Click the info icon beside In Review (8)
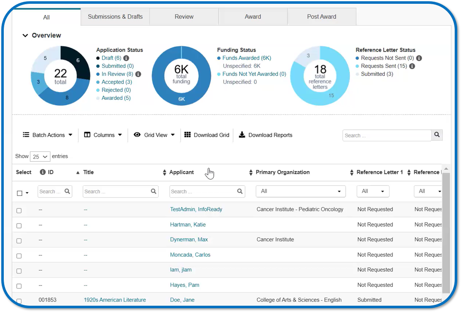 (x=138, y=74)
